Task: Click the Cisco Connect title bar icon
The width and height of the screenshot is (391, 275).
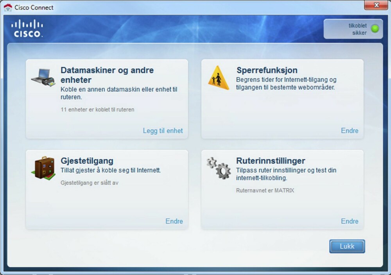Action: pyautogui.click(x=8, y=7)
